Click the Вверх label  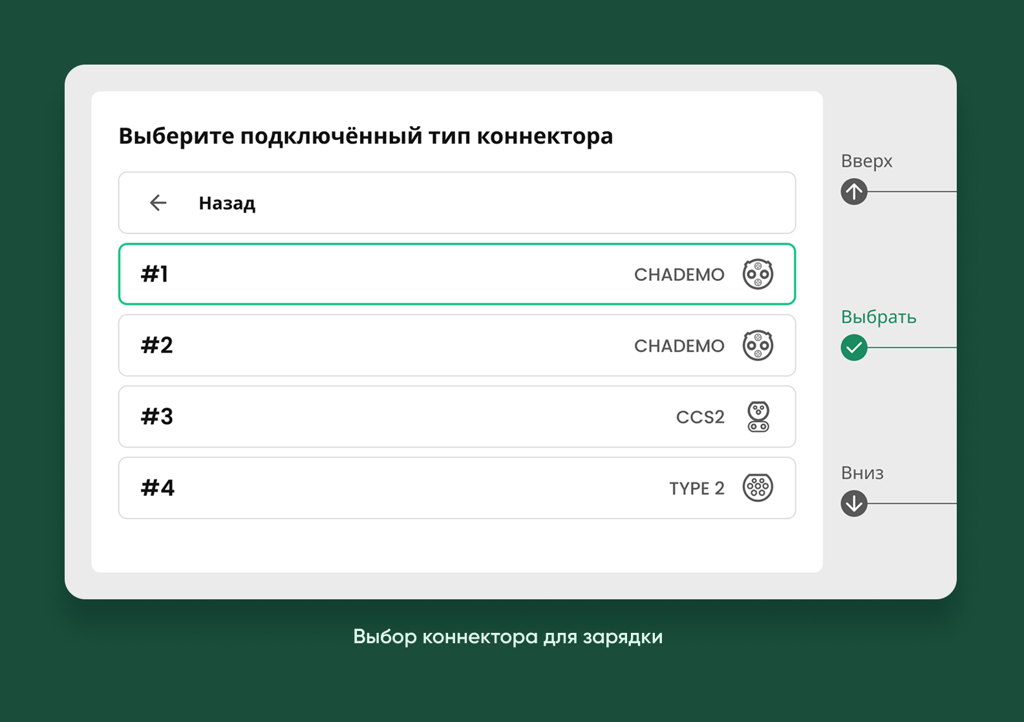click(866, 161)
